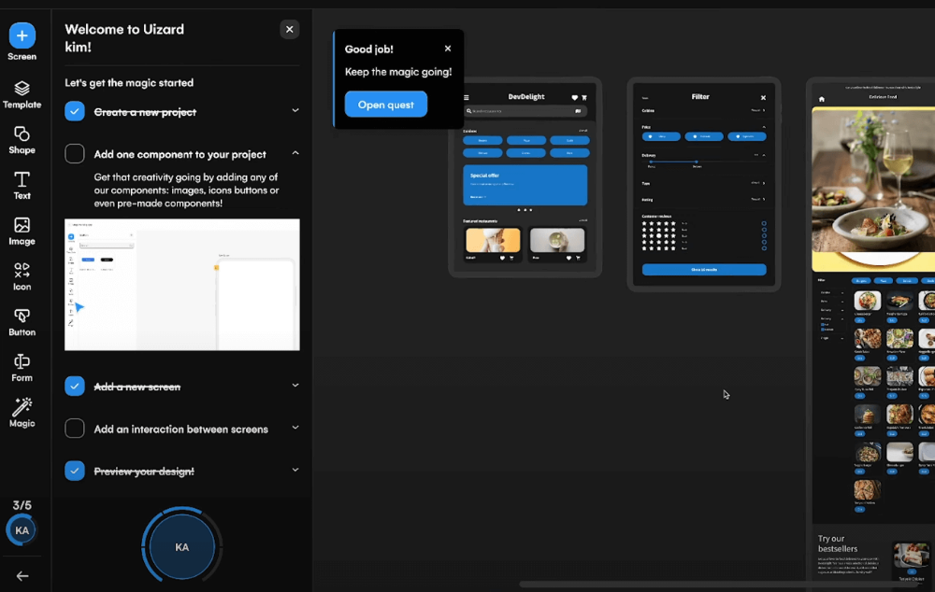Check the 'Add an interaction between screens' checkbox
This screenshot has width=935, height=592.
(x=74, y=429)
